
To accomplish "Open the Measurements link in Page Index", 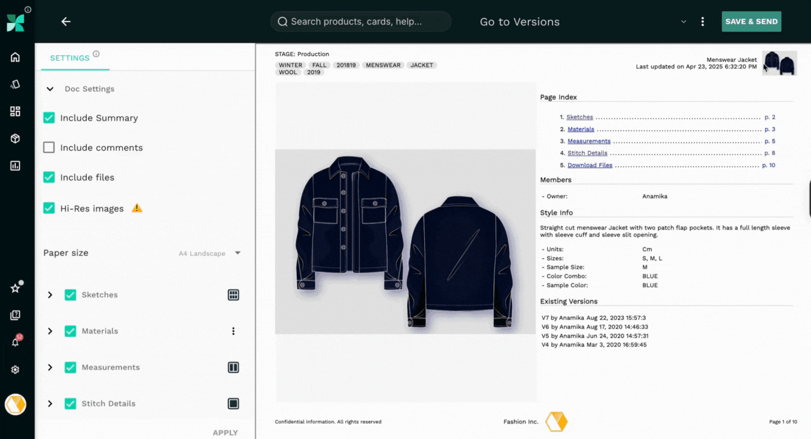I will (x=589, y=141).
